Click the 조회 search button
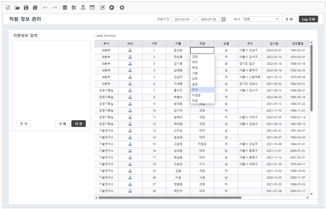This screenshot has height=209, width=326. click(x=289, y=19)
